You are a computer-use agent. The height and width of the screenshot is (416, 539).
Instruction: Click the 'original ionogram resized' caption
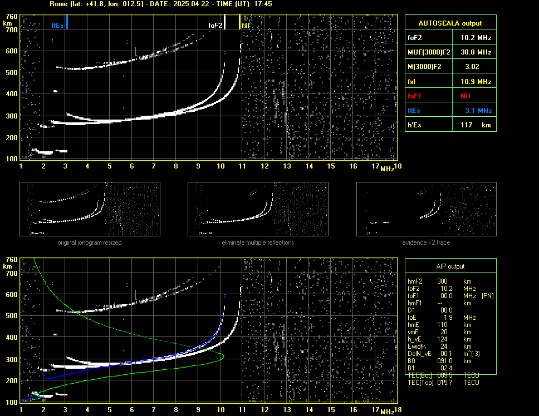point(90,242)
